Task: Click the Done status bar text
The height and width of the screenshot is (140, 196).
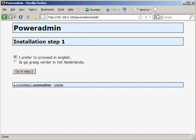Action: (x=5, y=137)
